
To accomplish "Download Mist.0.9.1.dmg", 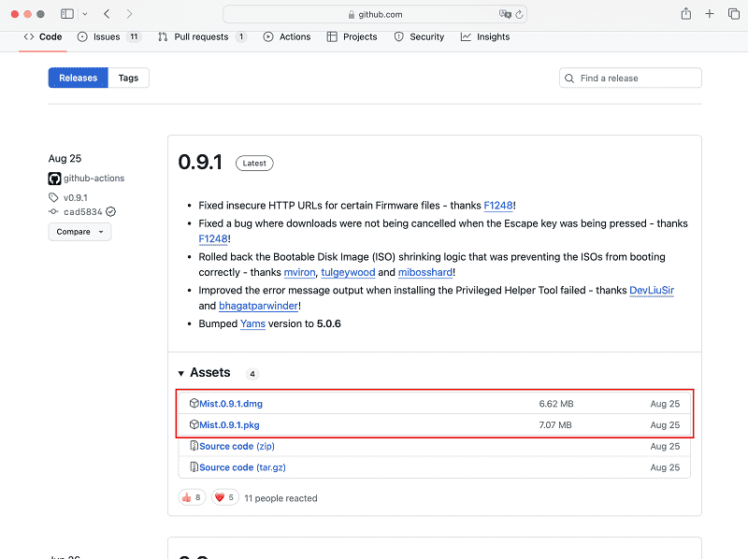I will pyautogui.click(x=231, y=404).
